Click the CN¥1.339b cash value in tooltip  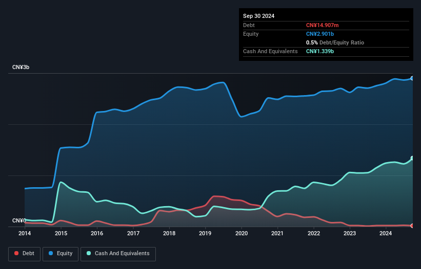322,51
